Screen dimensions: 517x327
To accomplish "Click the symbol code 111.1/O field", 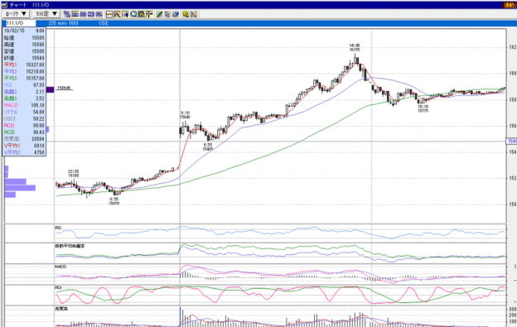I will pyautogui.click(x=19, y=23).
